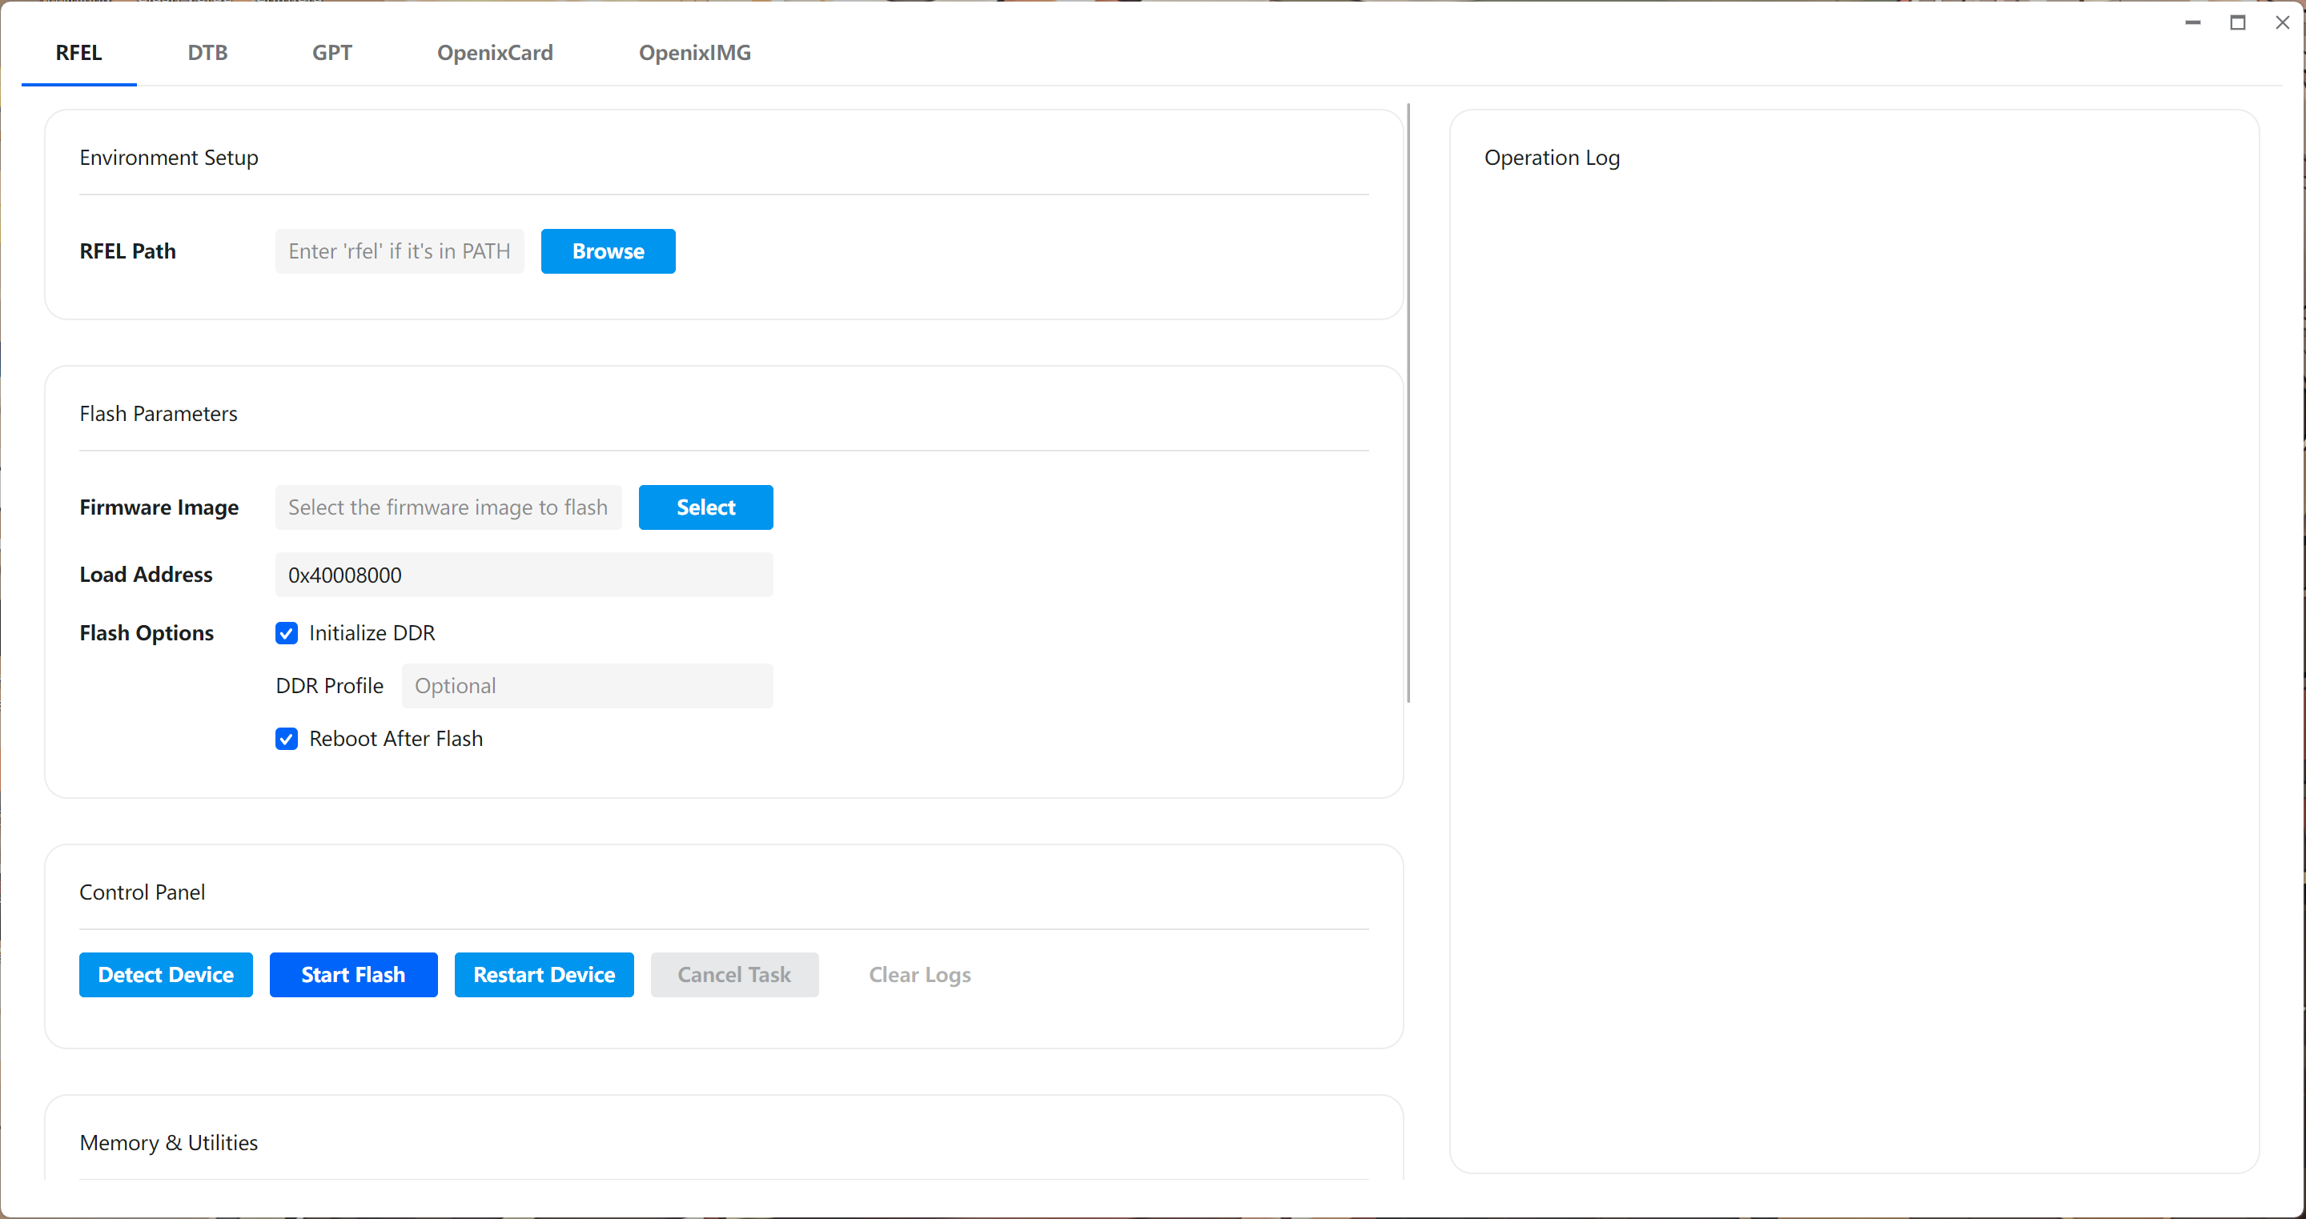Screen dimensions: 2306x1219
Task: Switch to the DTB tab
Action: point(207,53)
